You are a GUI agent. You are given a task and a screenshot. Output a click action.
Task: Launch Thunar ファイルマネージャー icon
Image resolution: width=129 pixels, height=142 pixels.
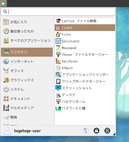point(58,54)
